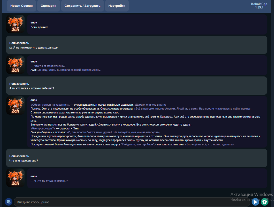Click line Она улыбнулась и сказала
Viewport: 274px width, 207px height.
pyautogui.click(x=95, y=132)
